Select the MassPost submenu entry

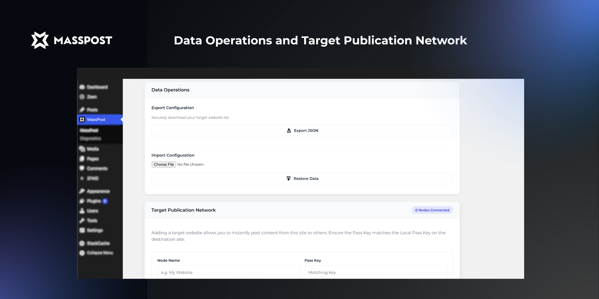click(x=89, y=130)
